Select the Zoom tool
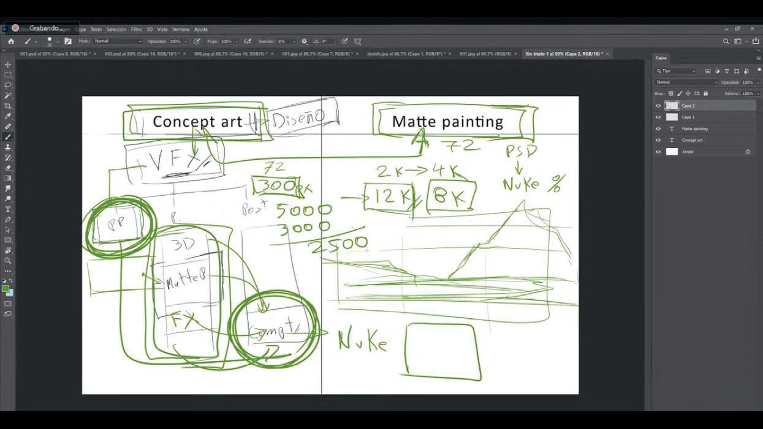This screenshot has height=429, width=763. [8, 261]
